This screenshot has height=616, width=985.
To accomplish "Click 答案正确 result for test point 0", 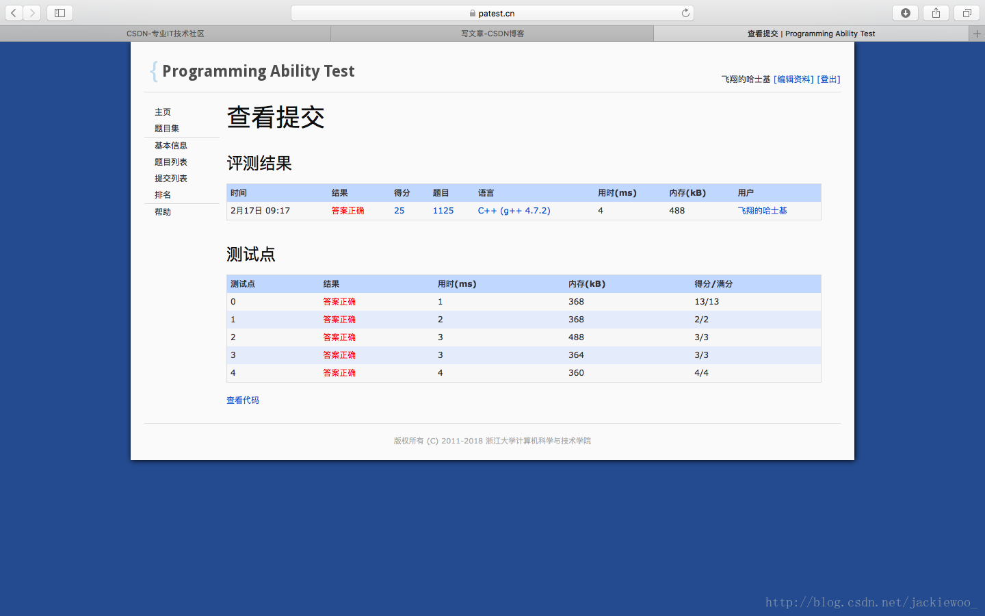I will 339,302.
